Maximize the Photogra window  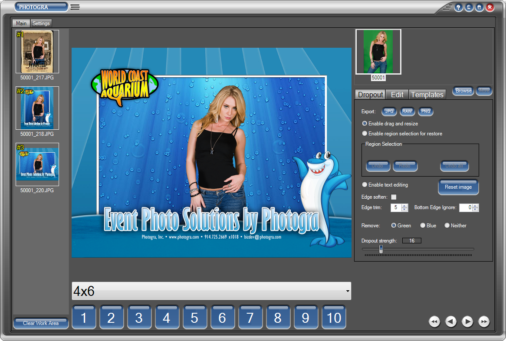(479, 7)
